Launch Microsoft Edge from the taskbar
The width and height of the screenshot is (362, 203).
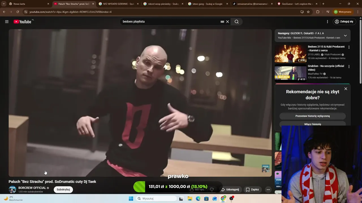tap(198, 198)
